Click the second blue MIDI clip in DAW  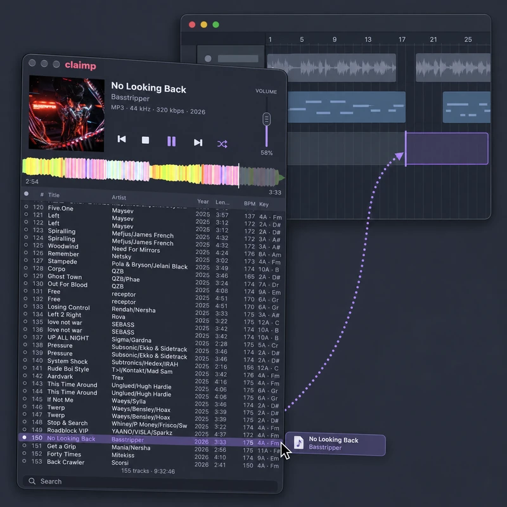(466, 107)
